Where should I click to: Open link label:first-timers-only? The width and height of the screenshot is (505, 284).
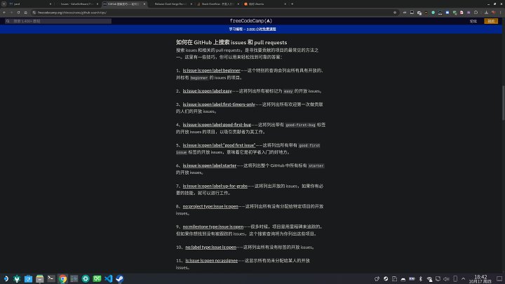219,104
